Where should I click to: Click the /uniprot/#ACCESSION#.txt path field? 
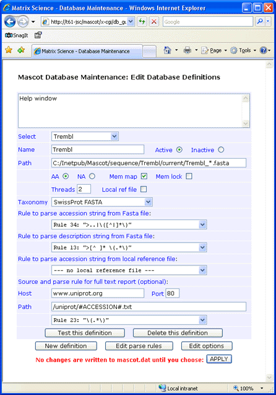(149, 306)
